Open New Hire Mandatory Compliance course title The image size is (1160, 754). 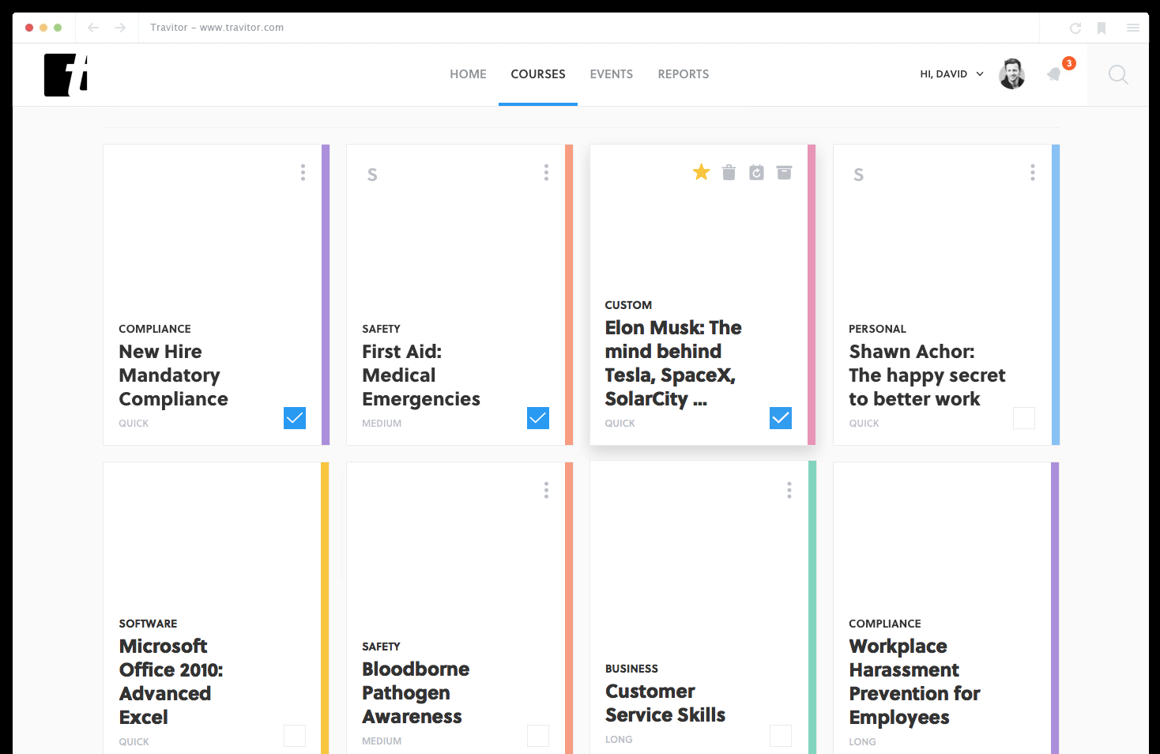174,375
